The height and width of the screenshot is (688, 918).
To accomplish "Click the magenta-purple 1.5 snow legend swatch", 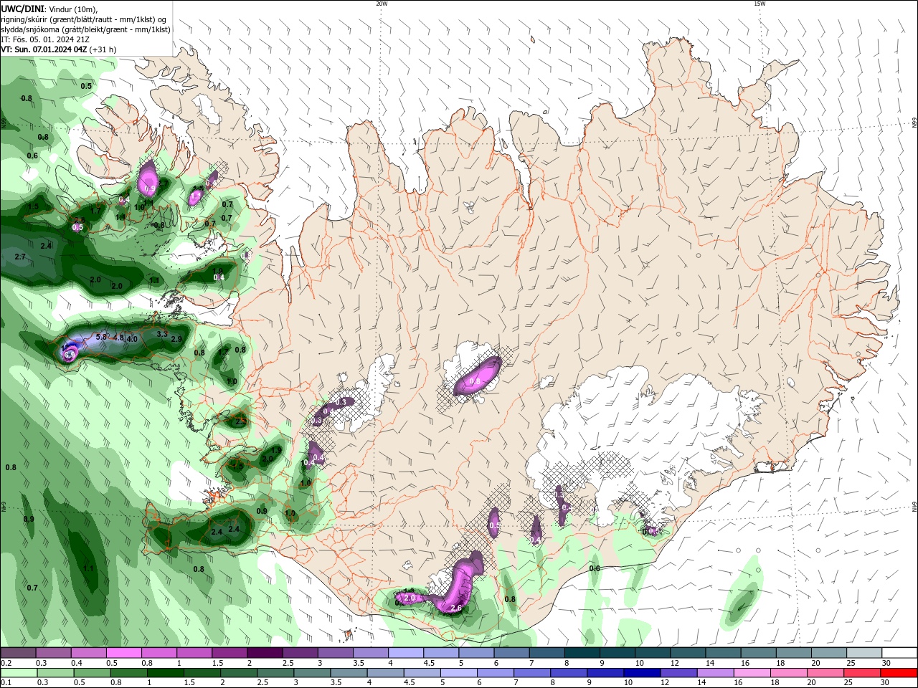I will pos(229,653).
